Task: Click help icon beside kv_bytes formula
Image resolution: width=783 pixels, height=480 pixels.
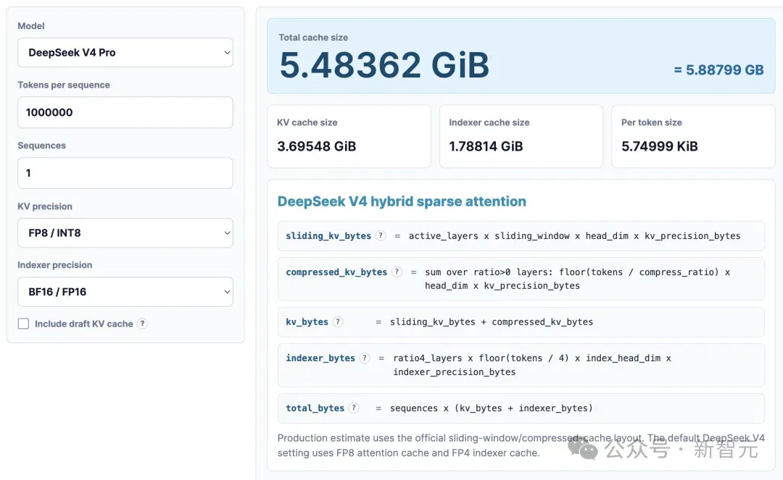Action: [338, 322]
